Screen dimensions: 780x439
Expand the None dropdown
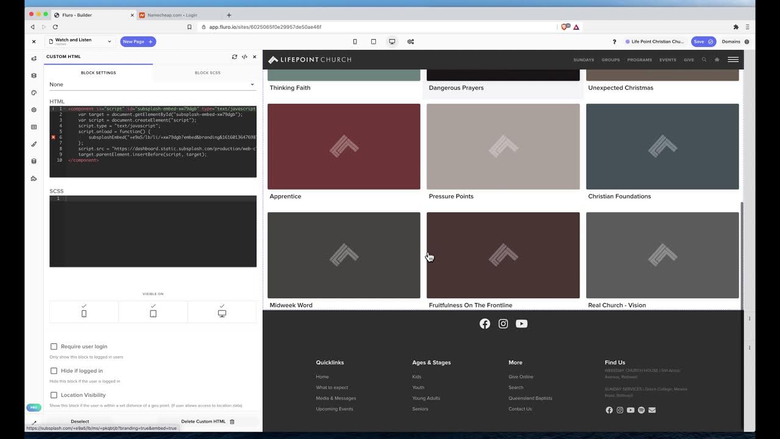[153, 85]
